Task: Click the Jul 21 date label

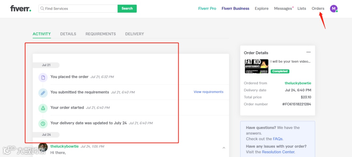Action: coord(46,65)
